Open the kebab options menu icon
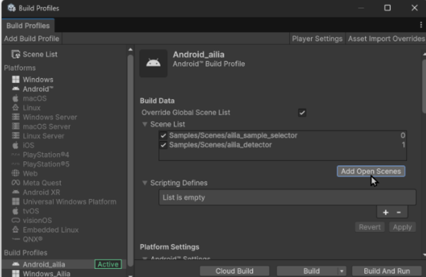This screenshot has width=426, height=277. [x=421, y=25]
